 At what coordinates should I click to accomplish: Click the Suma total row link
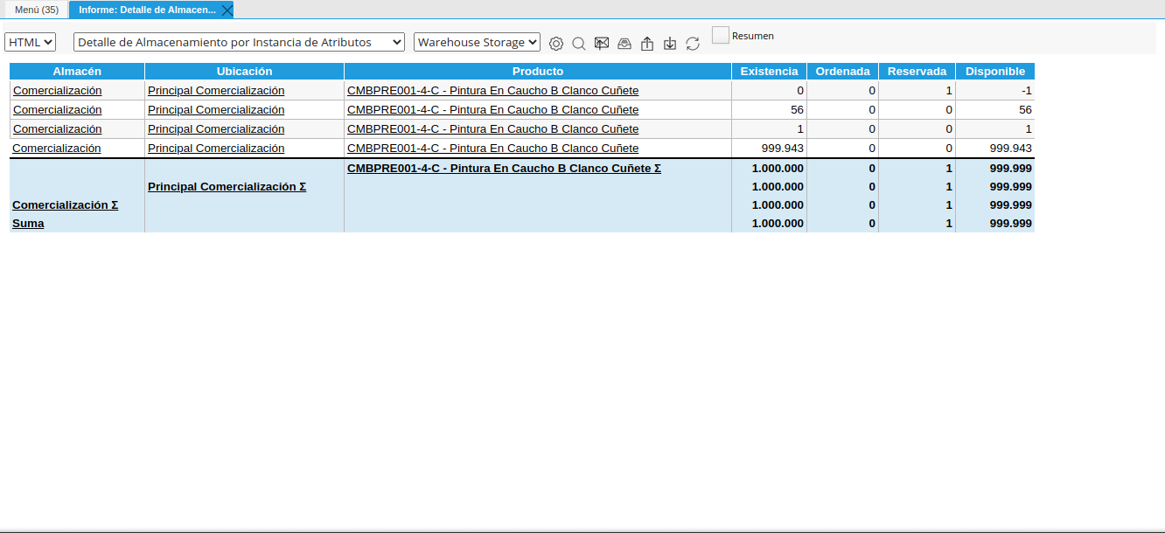click(x=27, y=223)
